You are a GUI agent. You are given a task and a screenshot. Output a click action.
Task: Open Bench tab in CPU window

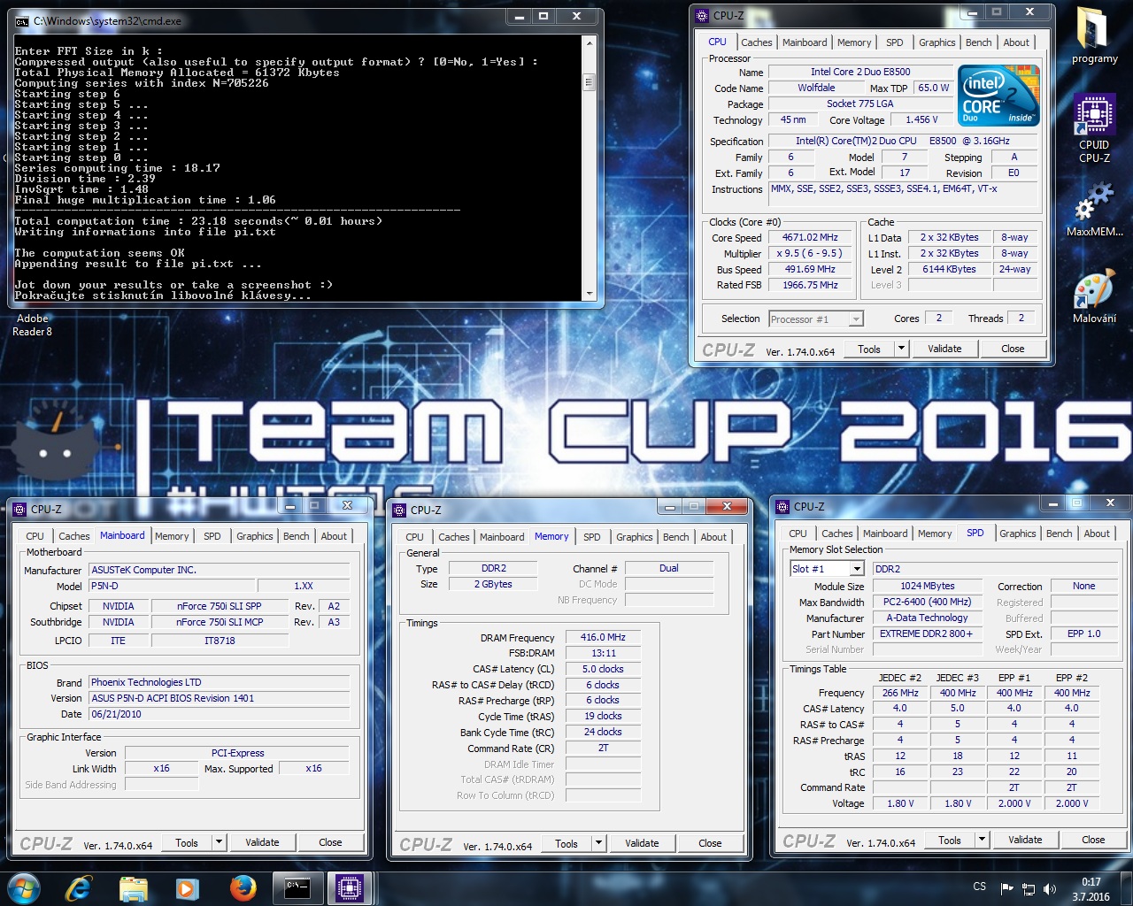pos(978,42)
